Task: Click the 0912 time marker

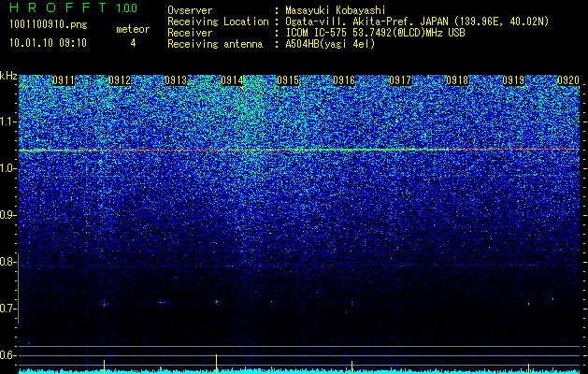Action: click(120, 80)
